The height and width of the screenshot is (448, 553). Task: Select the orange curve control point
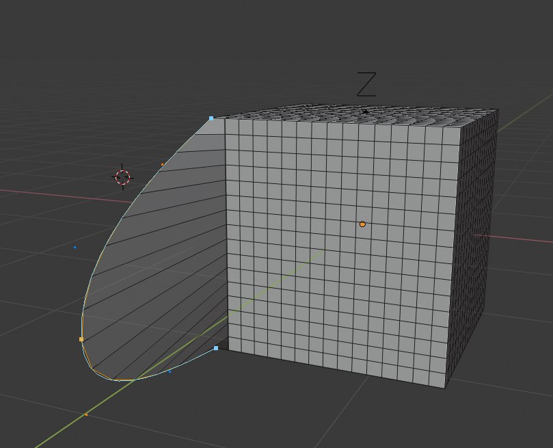(81, 339)
